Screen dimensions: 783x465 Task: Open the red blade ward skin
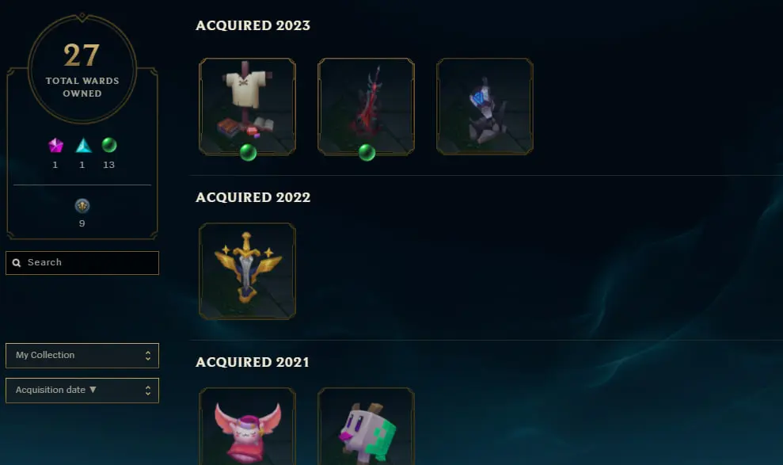tap(366, 106)
